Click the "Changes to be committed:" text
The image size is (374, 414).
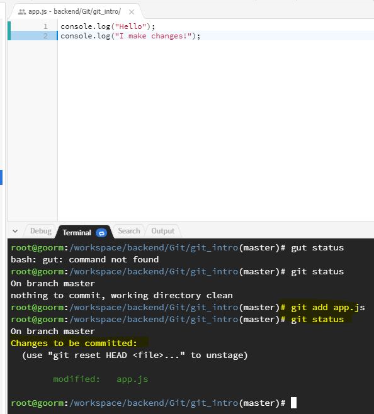coord(74,344)
